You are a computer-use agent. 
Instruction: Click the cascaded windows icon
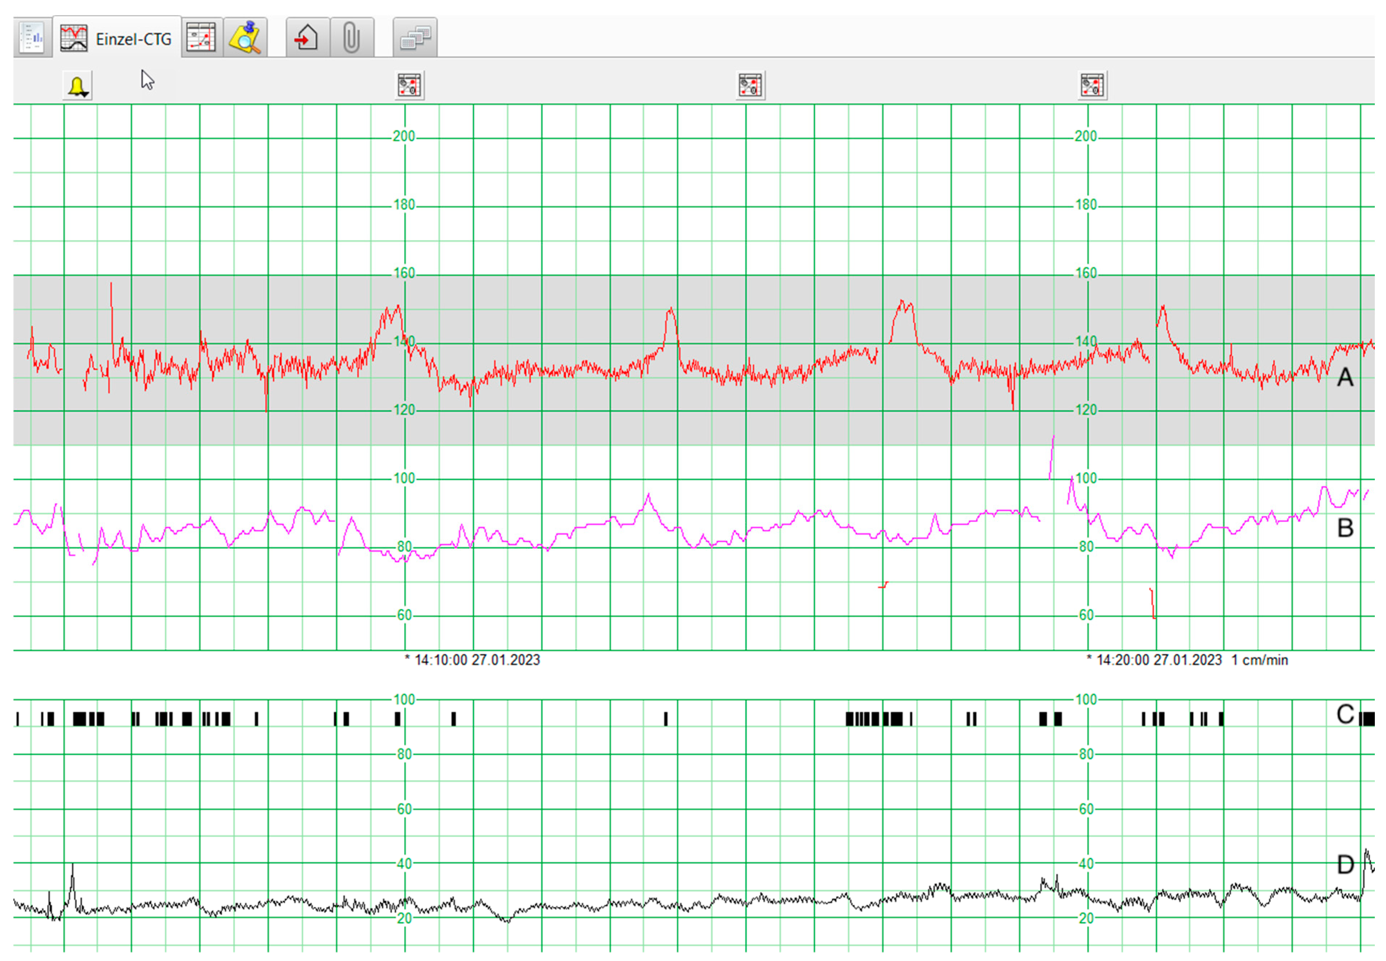tap(415, 38)
